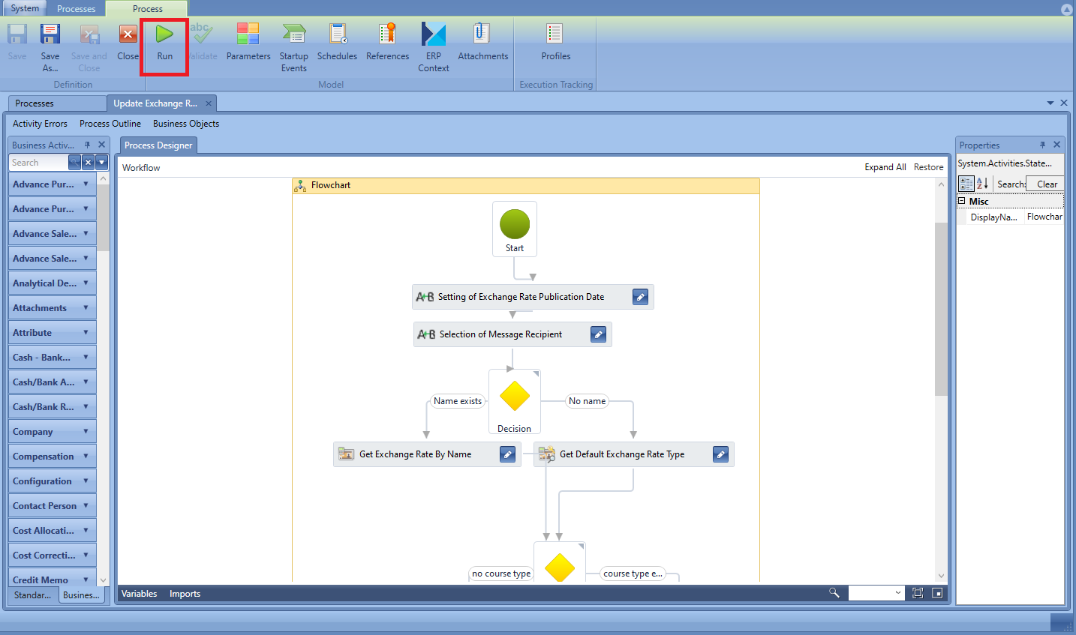Edit the Get Default Exchange Rate Type activity
The height and width of the screenshot is (635, 1076).
tap(720, 454)
